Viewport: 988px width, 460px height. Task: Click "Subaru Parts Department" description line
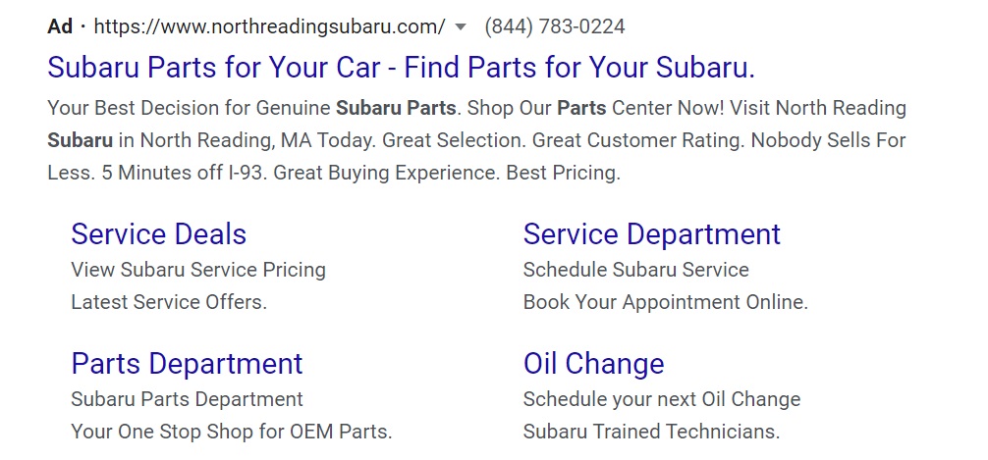(187, 399)
